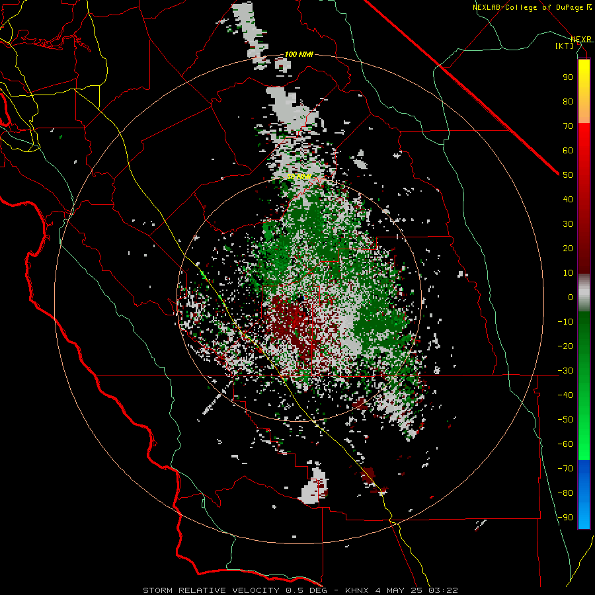Click the -70 value on velocity scale
This screenshot has width=595, height=595.
(x=565, y=469)
